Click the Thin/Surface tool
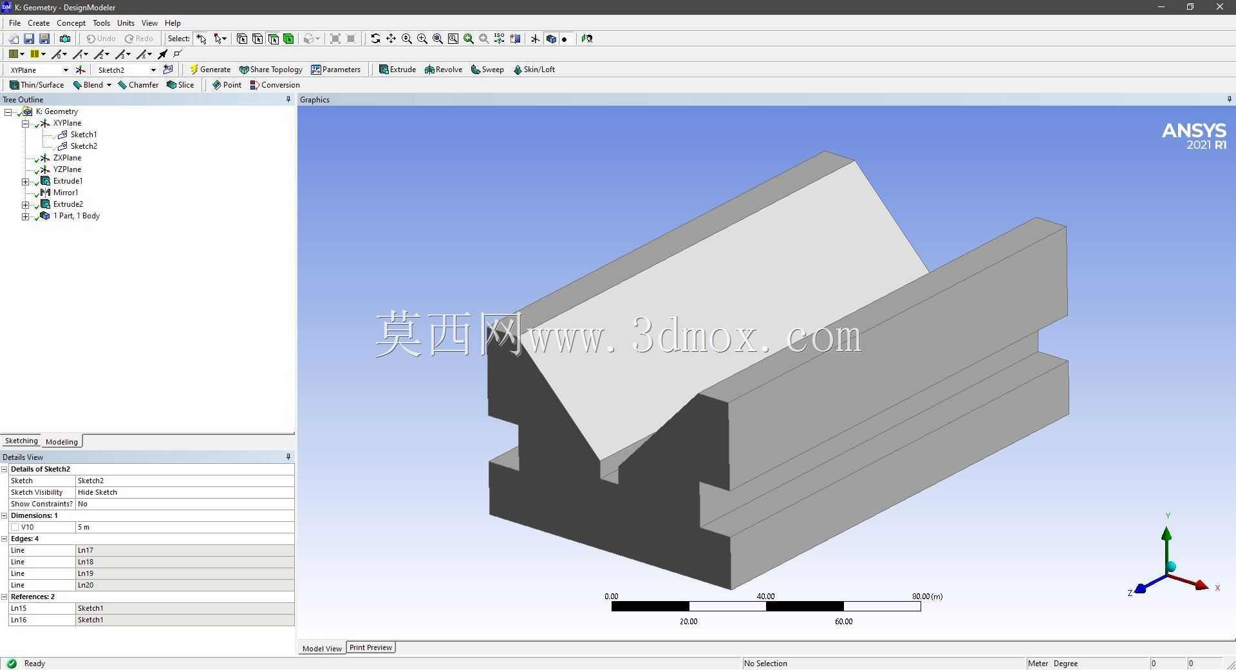1236x670 pixels. point(37,85)
